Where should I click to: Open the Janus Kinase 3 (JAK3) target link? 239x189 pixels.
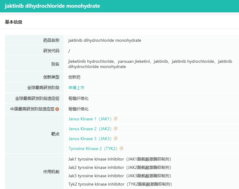[90, 139]
